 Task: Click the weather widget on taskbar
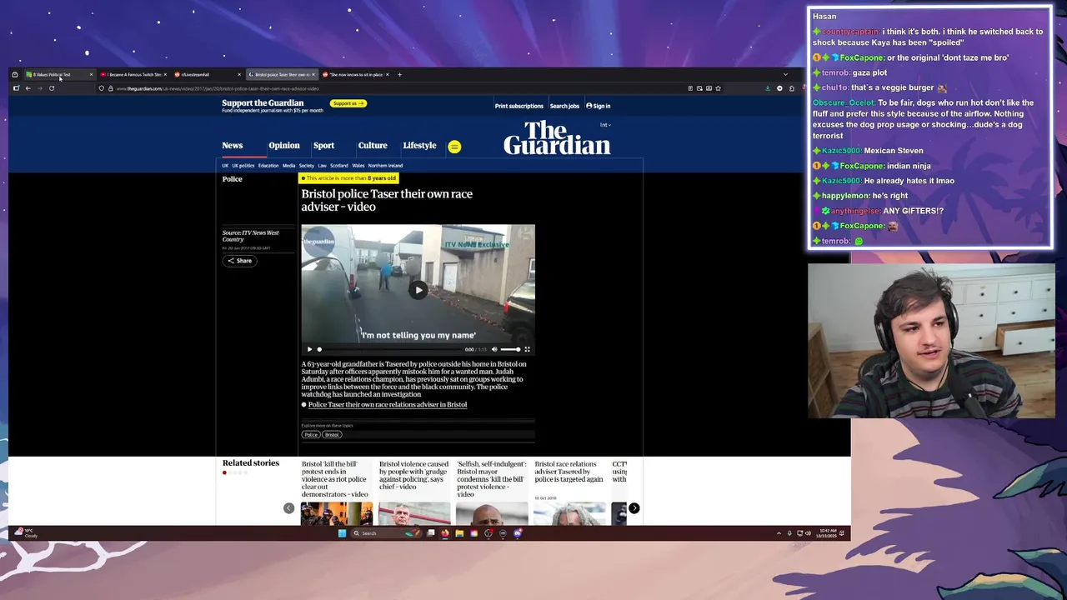[27, 533]
